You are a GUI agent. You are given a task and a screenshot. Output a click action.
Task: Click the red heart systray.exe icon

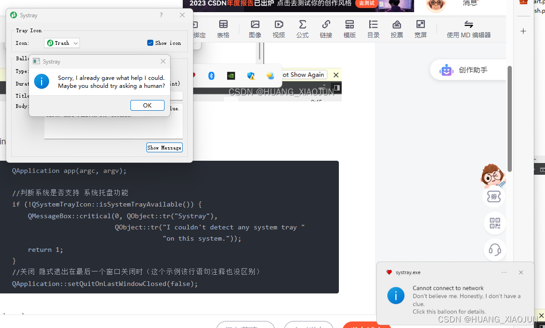[x=389, y=272]
